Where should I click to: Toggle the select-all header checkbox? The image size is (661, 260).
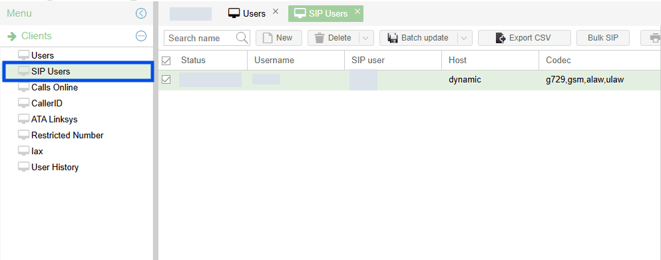(x=166, y=61)
